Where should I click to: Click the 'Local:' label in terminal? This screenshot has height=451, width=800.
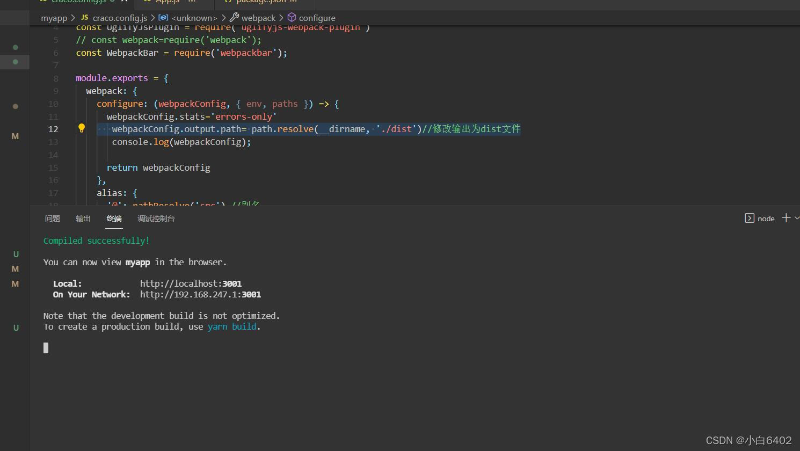pyautogui.click(x=67, y=283)
